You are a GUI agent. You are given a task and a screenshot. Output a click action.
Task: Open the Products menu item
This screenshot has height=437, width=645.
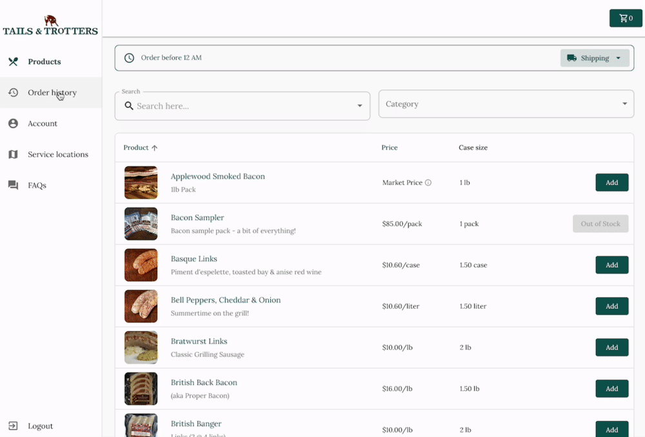point(44,62)
